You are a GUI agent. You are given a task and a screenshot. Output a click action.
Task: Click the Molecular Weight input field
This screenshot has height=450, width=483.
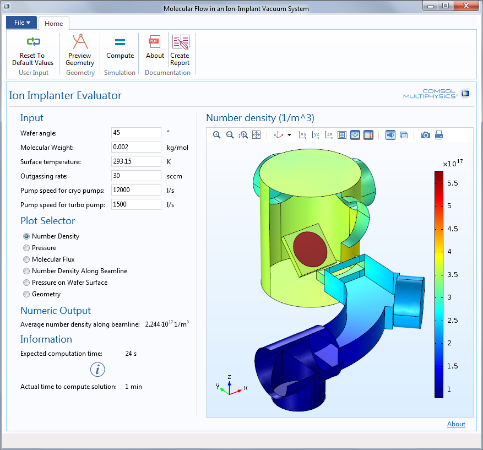tap(136, 147)
